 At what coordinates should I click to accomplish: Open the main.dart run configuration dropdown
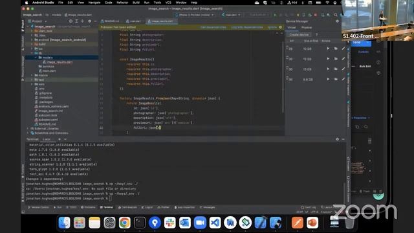tap(232, 15)
